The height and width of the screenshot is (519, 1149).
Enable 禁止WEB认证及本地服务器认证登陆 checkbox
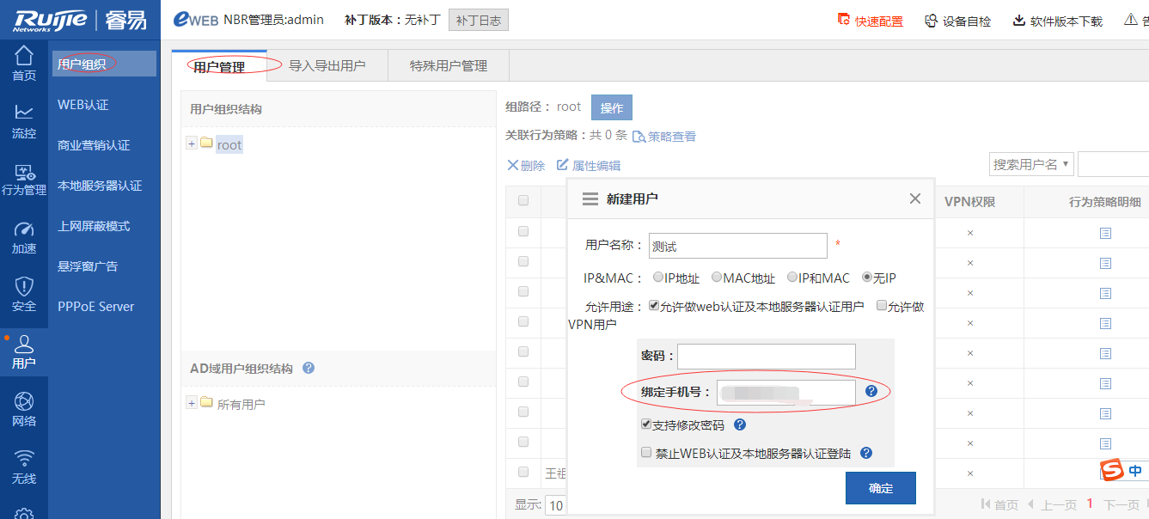(646, 453)
